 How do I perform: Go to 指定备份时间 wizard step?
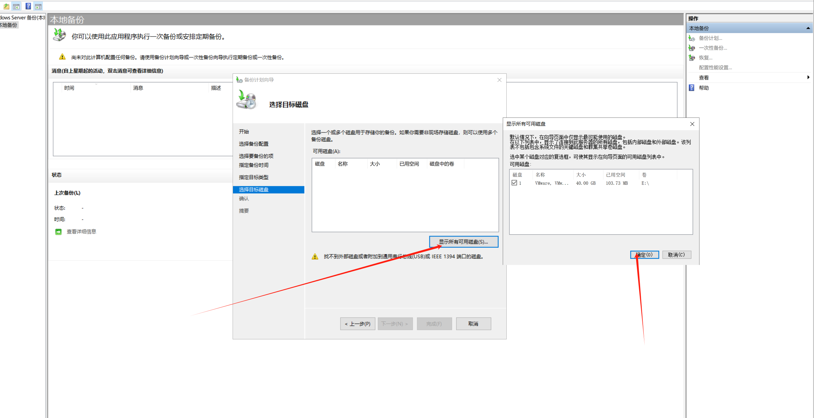point(253,165)
